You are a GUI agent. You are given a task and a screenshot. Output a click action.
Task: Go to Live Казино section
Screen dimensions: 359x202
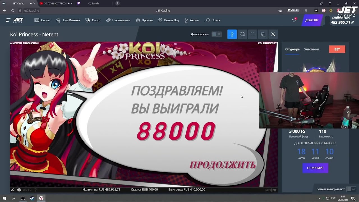[68, 20]
